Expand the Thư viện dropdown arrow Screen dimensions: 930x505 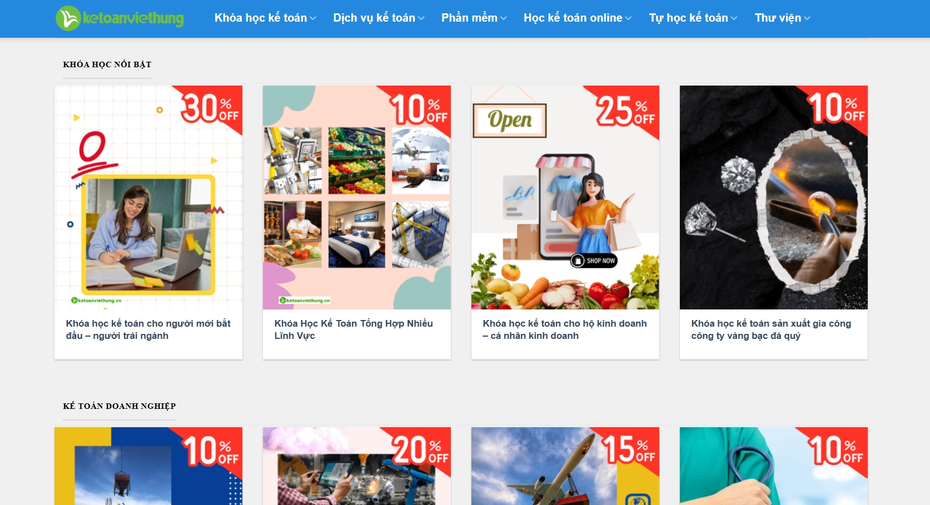coord(807,18)
